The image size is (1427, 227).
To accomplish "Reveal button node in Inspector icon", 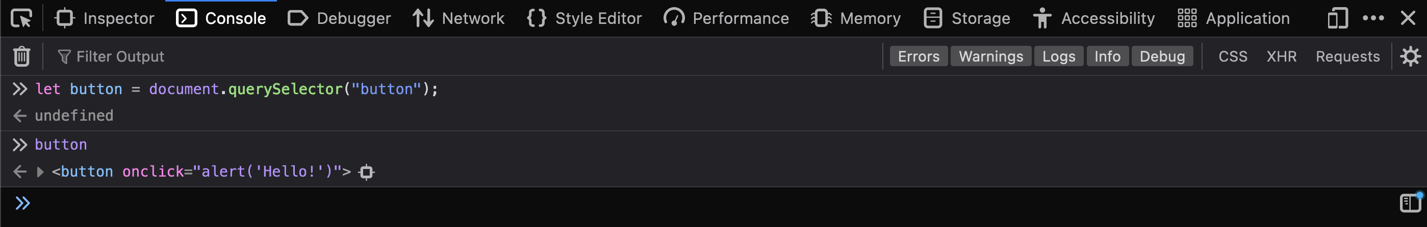I will tap(366, 173).
